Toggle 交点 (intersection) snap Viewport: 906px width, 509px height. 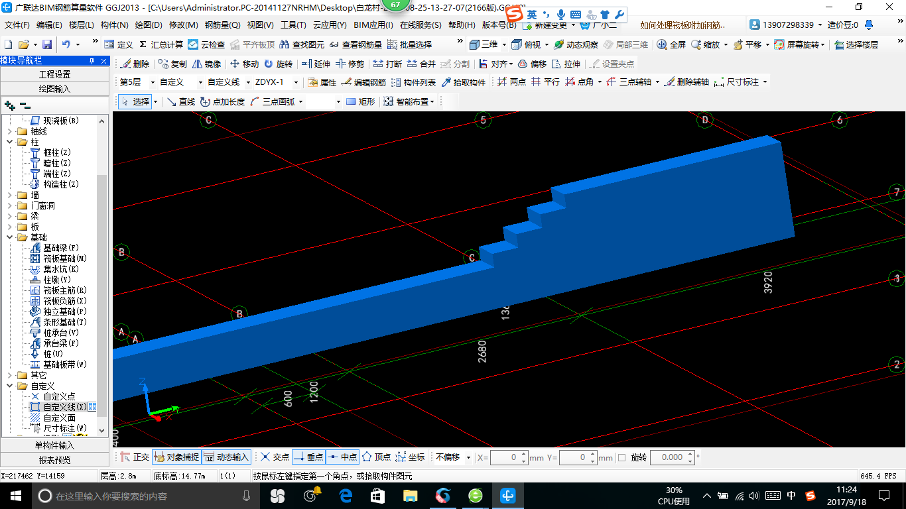pyautogui.click(x=275, y=457)
